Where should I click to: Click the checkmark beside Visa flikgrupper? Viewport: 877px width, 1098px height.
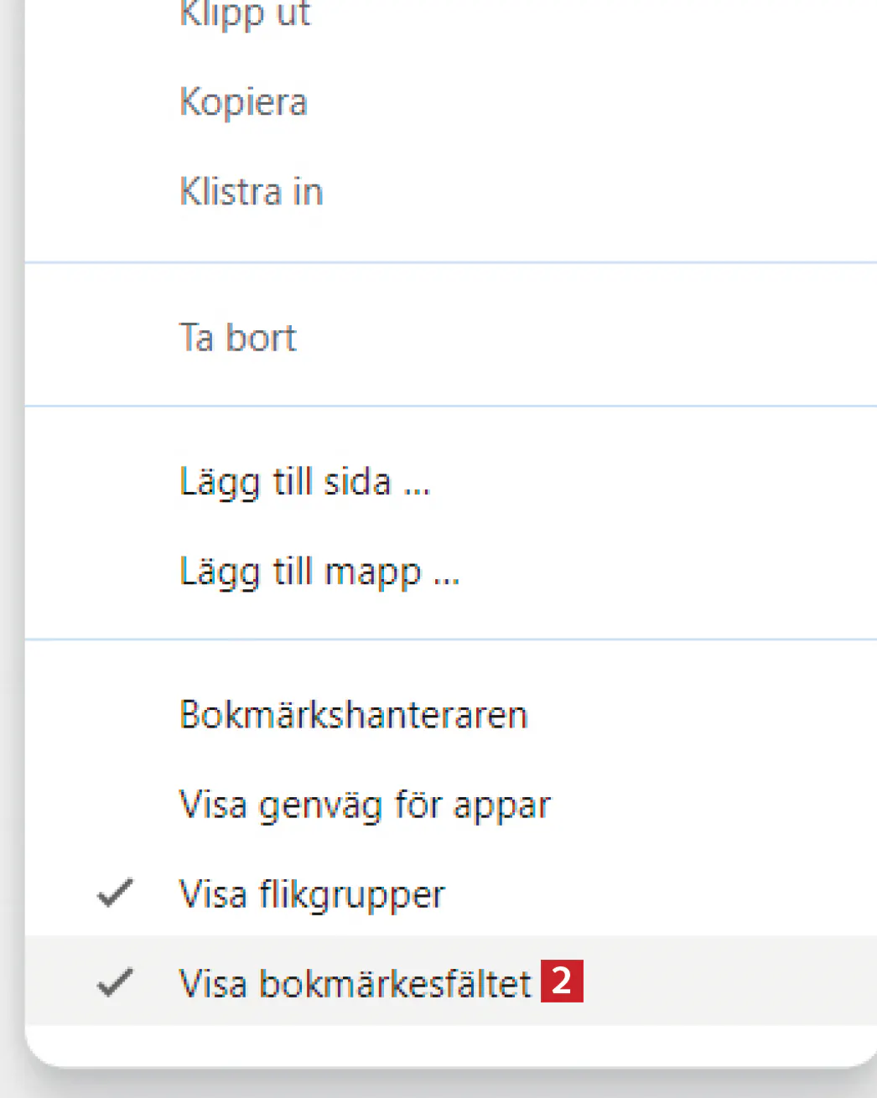pyautogui.click(x=115, y=893)
